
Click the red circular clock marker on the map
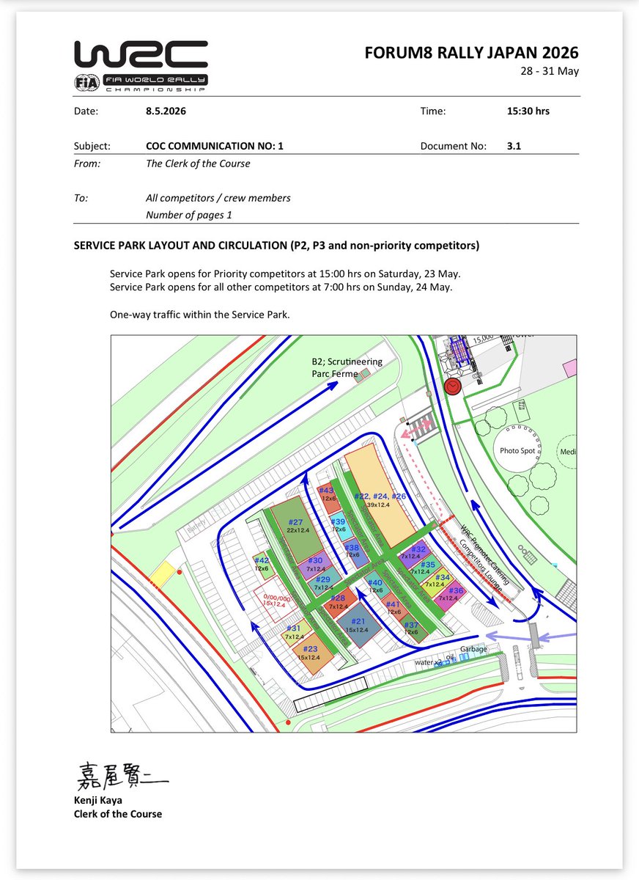[x=454, y=386]
